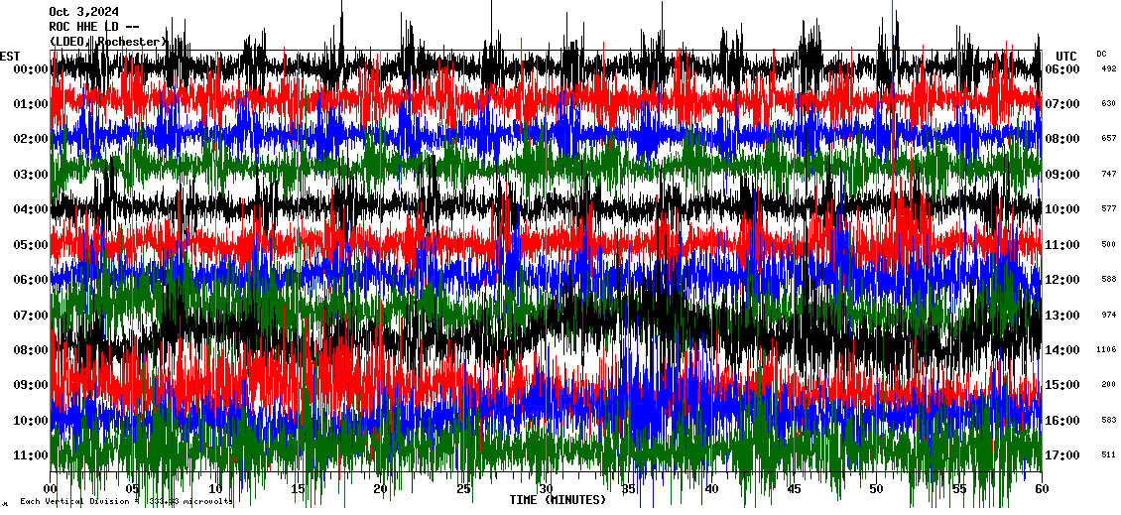Image resolution: width=1121 pixels, height=515 pixels.
Task: Select EST column label '10:00'
Action: click(x=31, y=420)
